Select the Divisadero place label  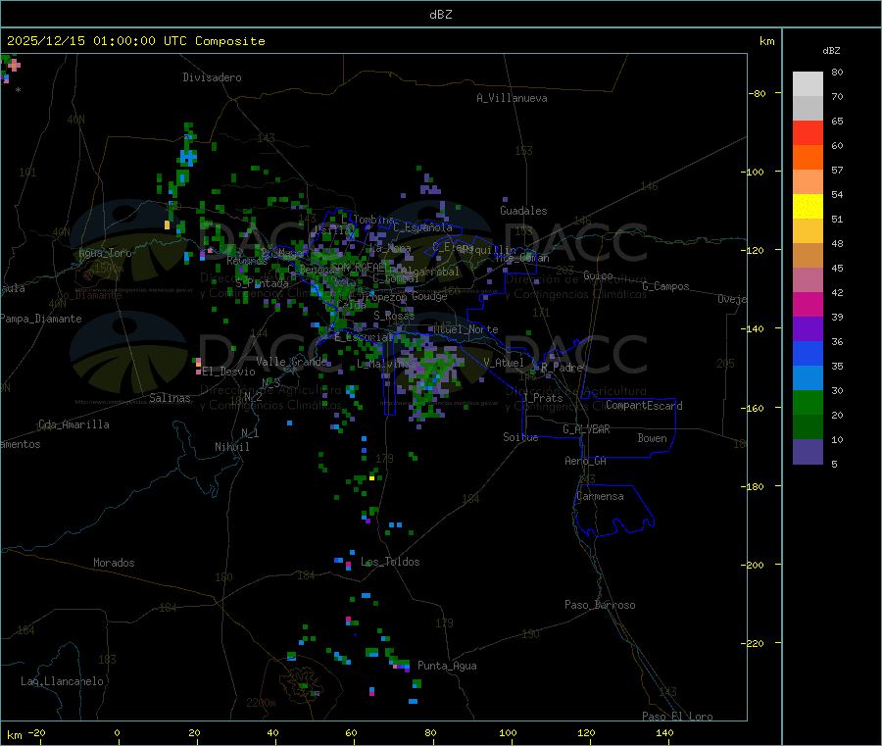pos(212,77)
